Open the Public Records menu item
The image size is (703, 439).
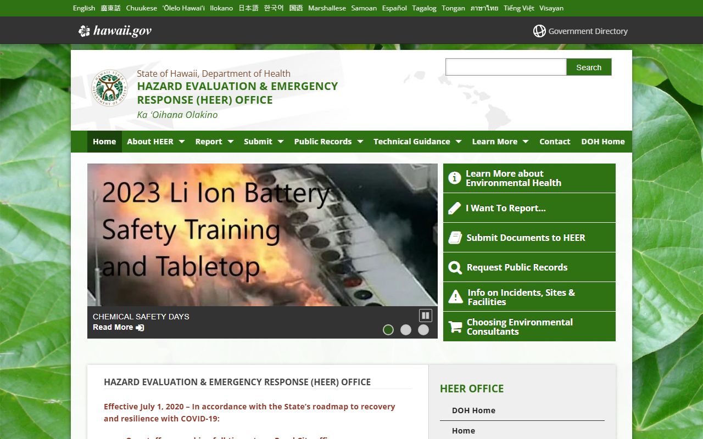pos(323,142)
